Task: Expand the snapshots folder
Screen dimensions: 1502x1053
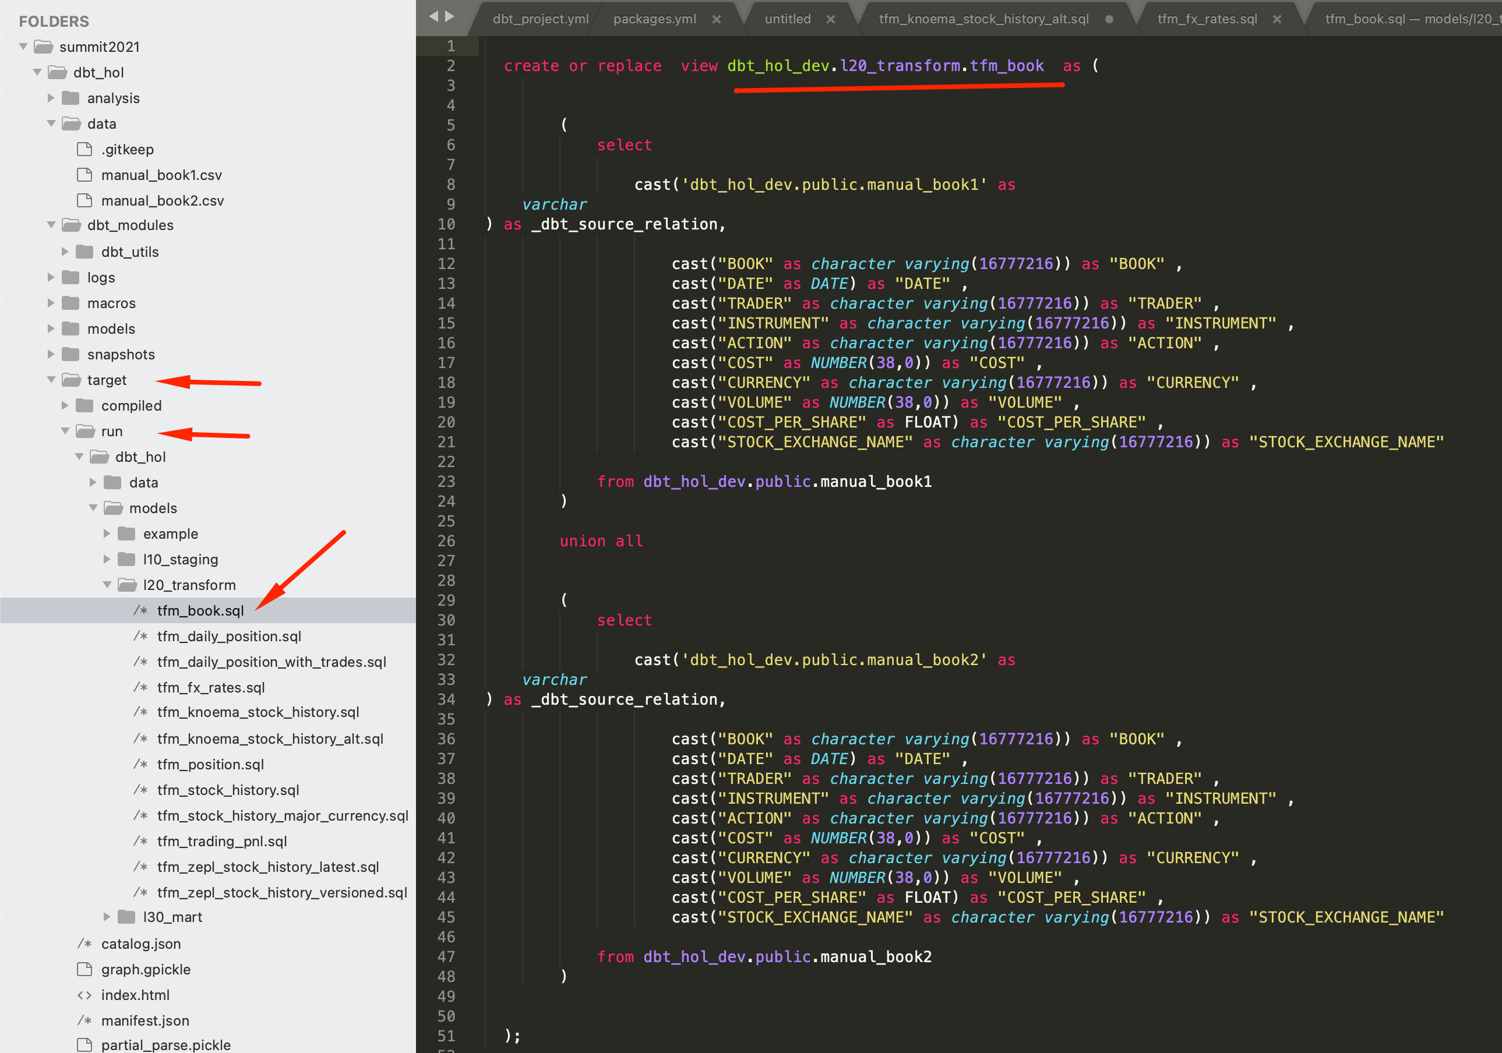Action: point(51,355)
